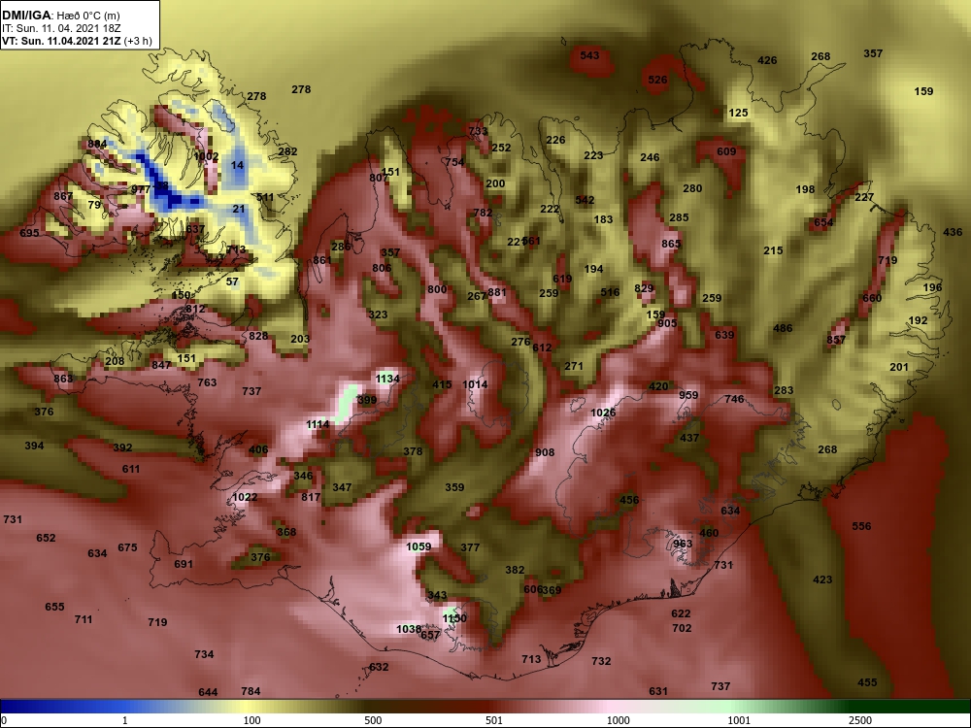Click the map value 215
Image resolution: width=971 pixels, height=728 pixels.
tap(773, 251)
